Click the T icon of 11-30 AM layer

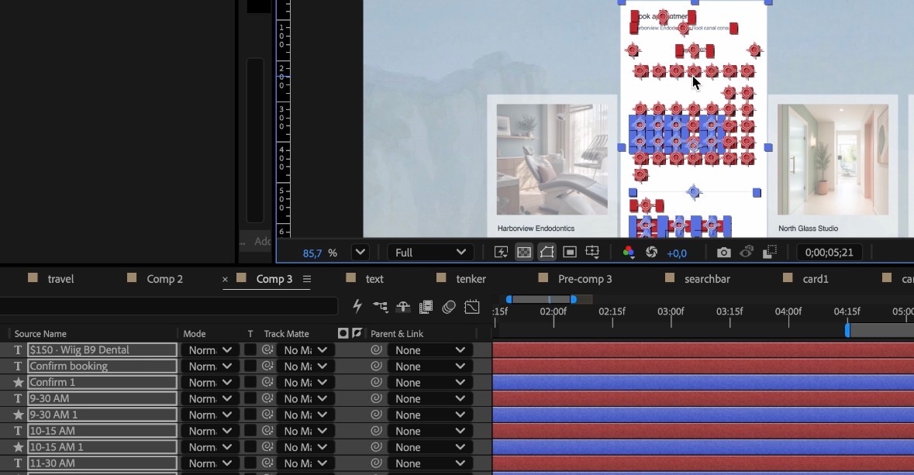pos(18,463)
